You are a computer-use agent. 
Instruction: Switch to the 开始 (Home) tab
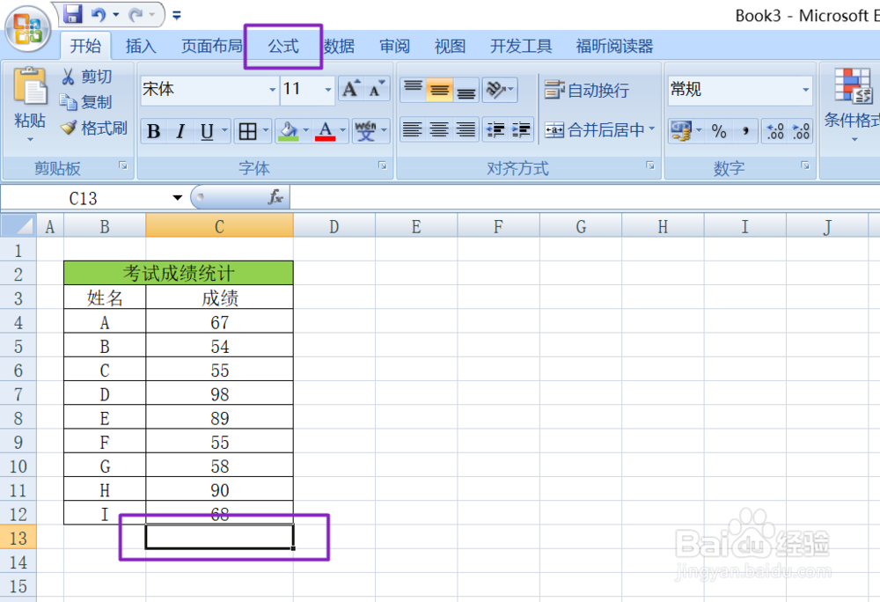tap(86, 46)
